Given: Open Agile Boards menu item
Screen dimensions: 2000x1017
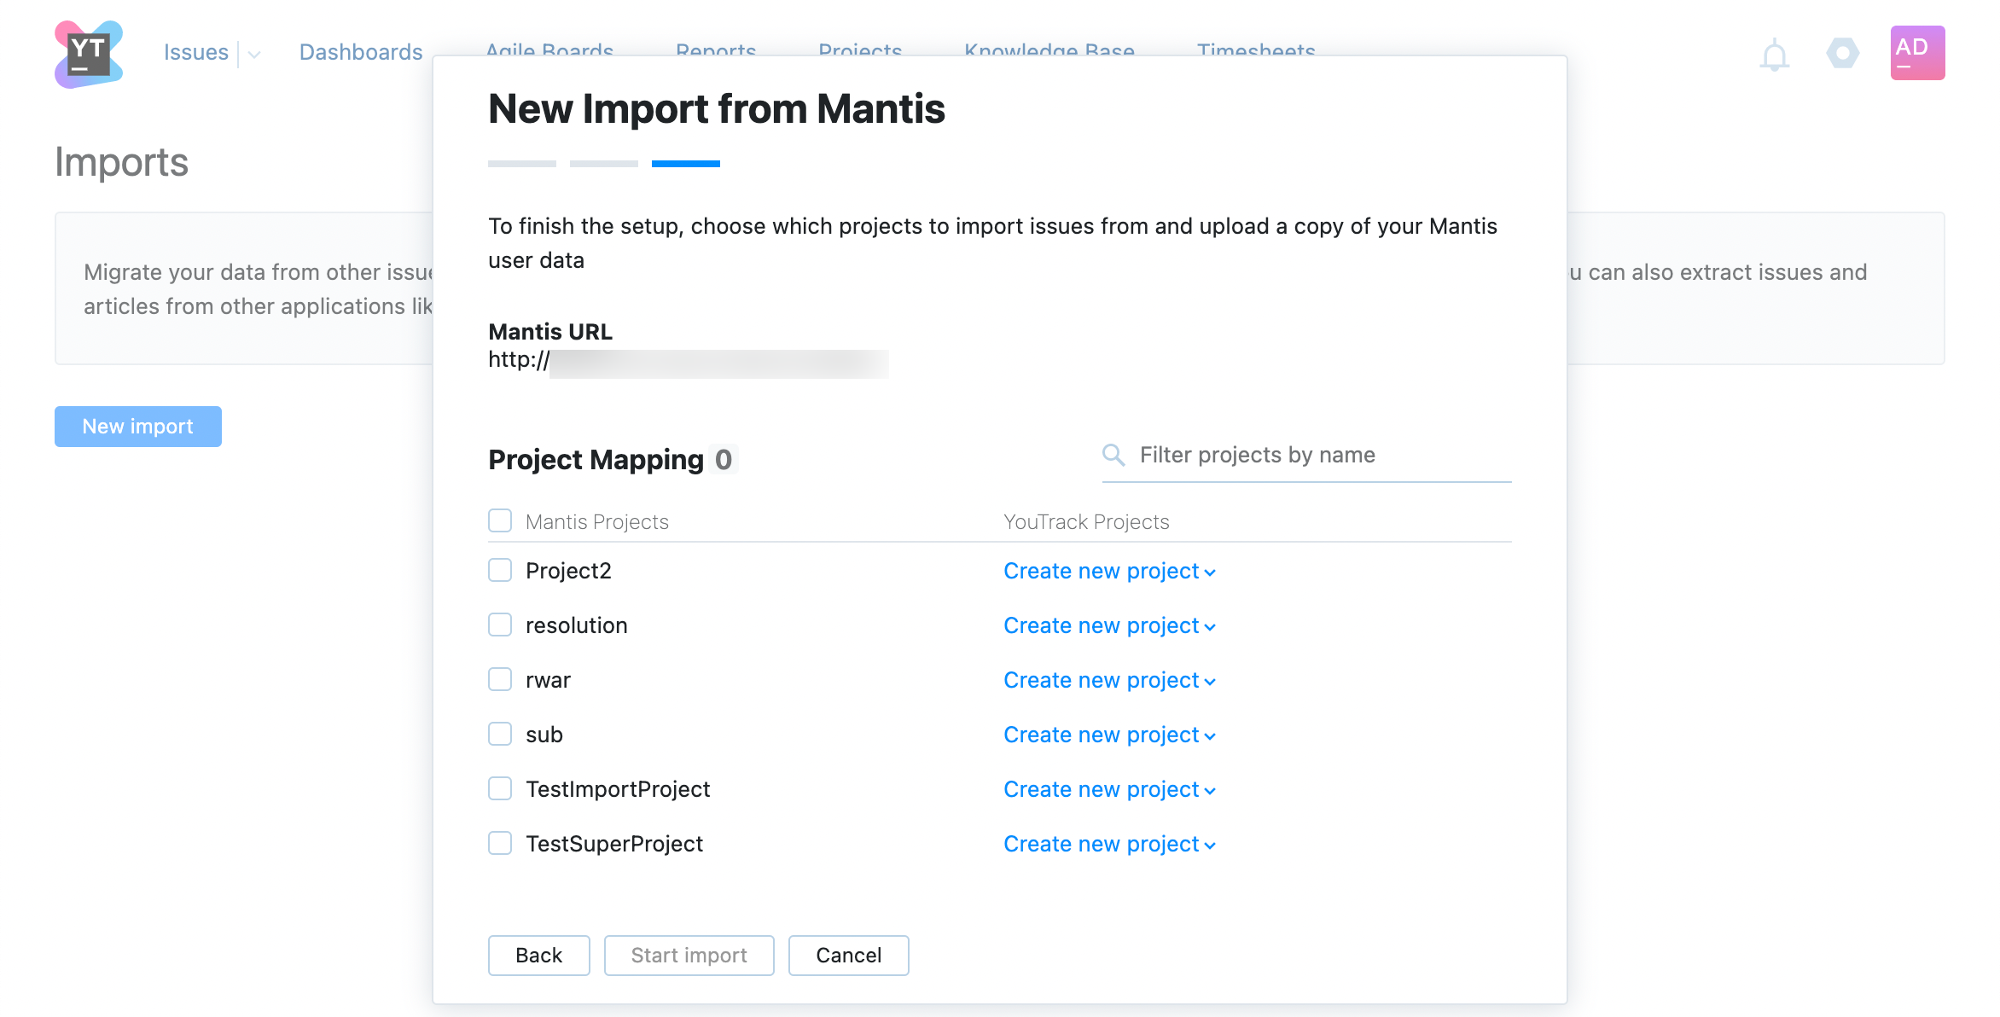Looking at the screenshot, I should (549, 49).
